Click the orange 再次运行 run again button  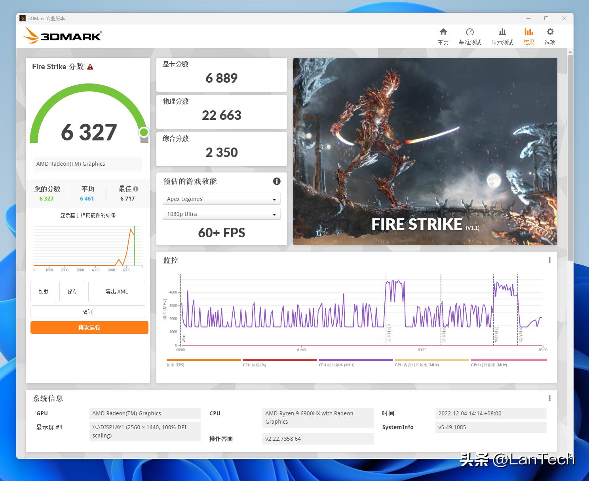89,328
